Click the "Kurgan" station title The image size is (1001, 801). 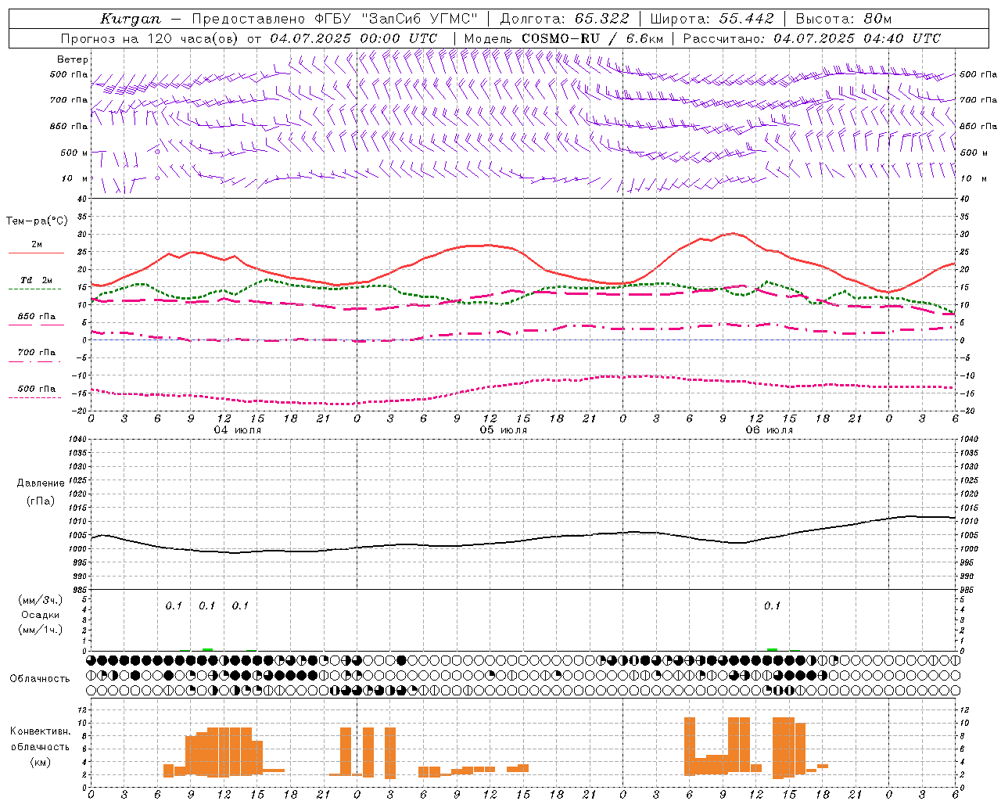coord(131,19)
